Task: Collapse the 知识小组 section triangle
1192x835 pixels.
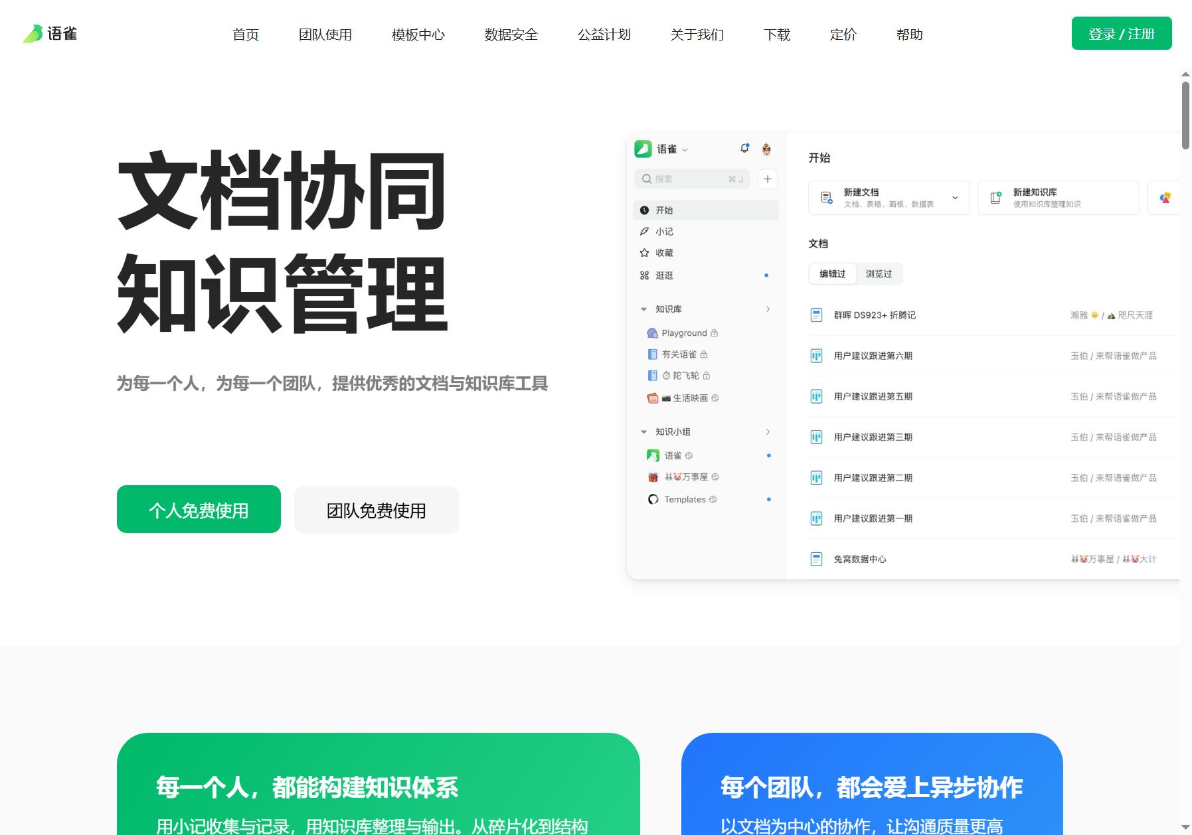Action: tap(643, 432)
